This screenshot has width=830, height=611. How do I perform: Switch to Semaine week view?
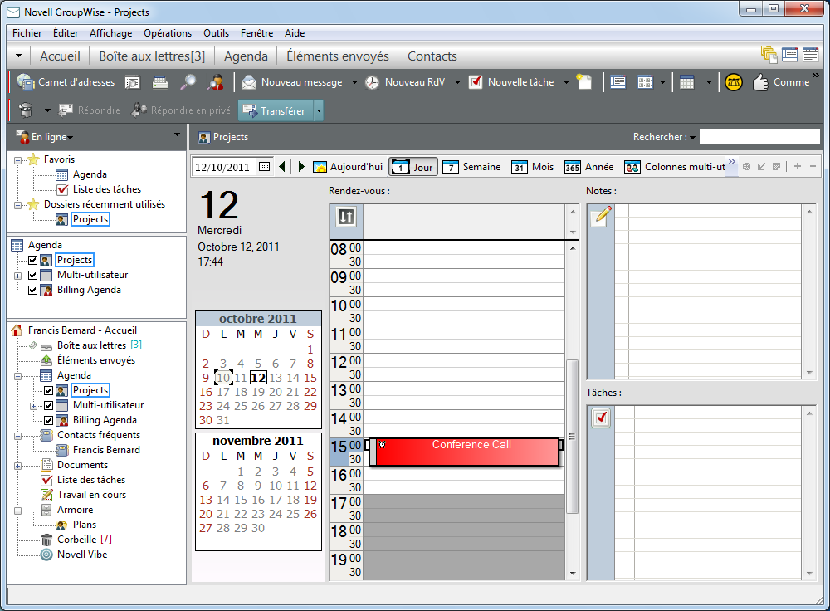coord(471,167)
